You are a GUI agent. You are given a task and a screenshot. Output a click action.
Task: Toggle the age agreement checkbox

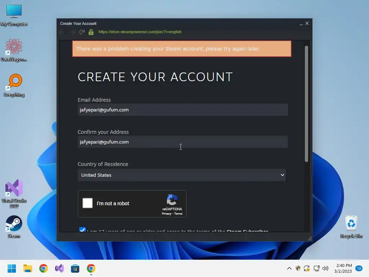point(83,230)
